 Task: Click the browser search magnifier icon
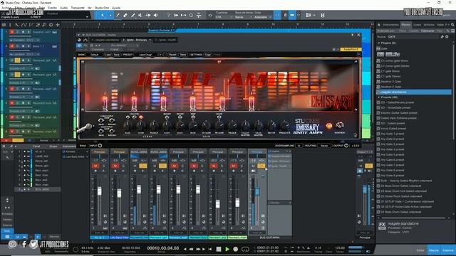[452, 25]
